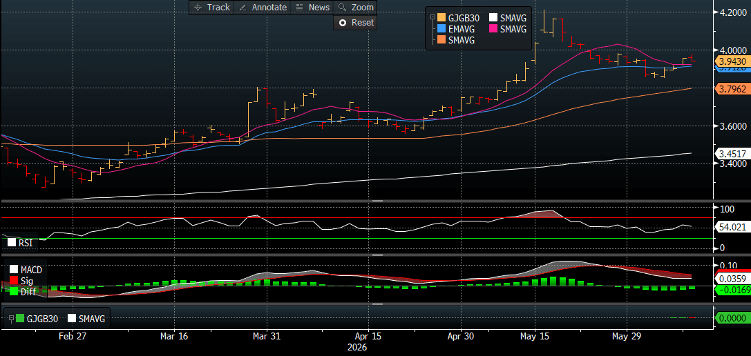Click the panel divider above the RSI pane
Image resolution: width=751 pixels, height=356 pixels.
(377, 201)
